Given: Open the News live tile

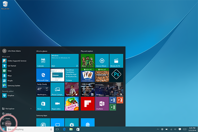Looking at the screenshot, I should [109, 89].
